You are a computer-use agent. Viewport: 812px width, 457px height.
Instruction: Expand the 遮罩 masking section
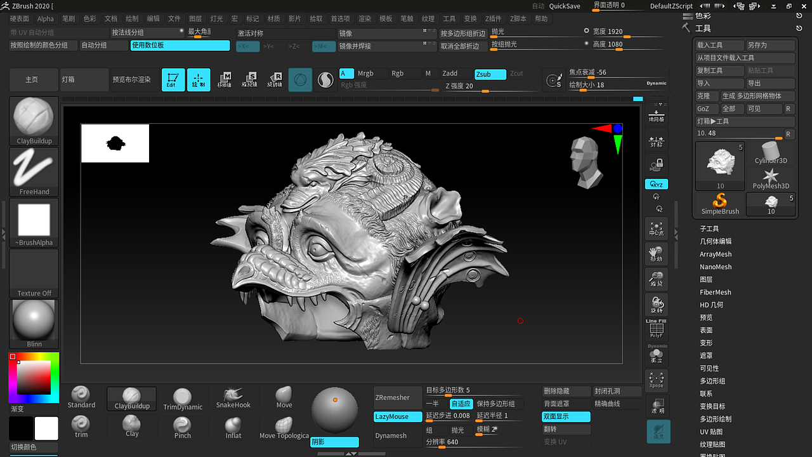click(706, 355)
